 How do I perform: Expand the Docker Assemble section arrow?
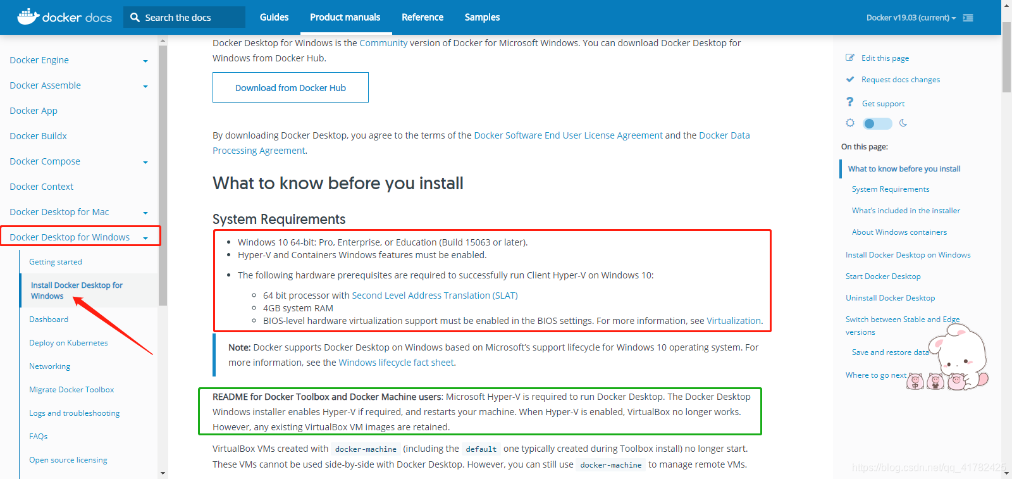(145, 87)
